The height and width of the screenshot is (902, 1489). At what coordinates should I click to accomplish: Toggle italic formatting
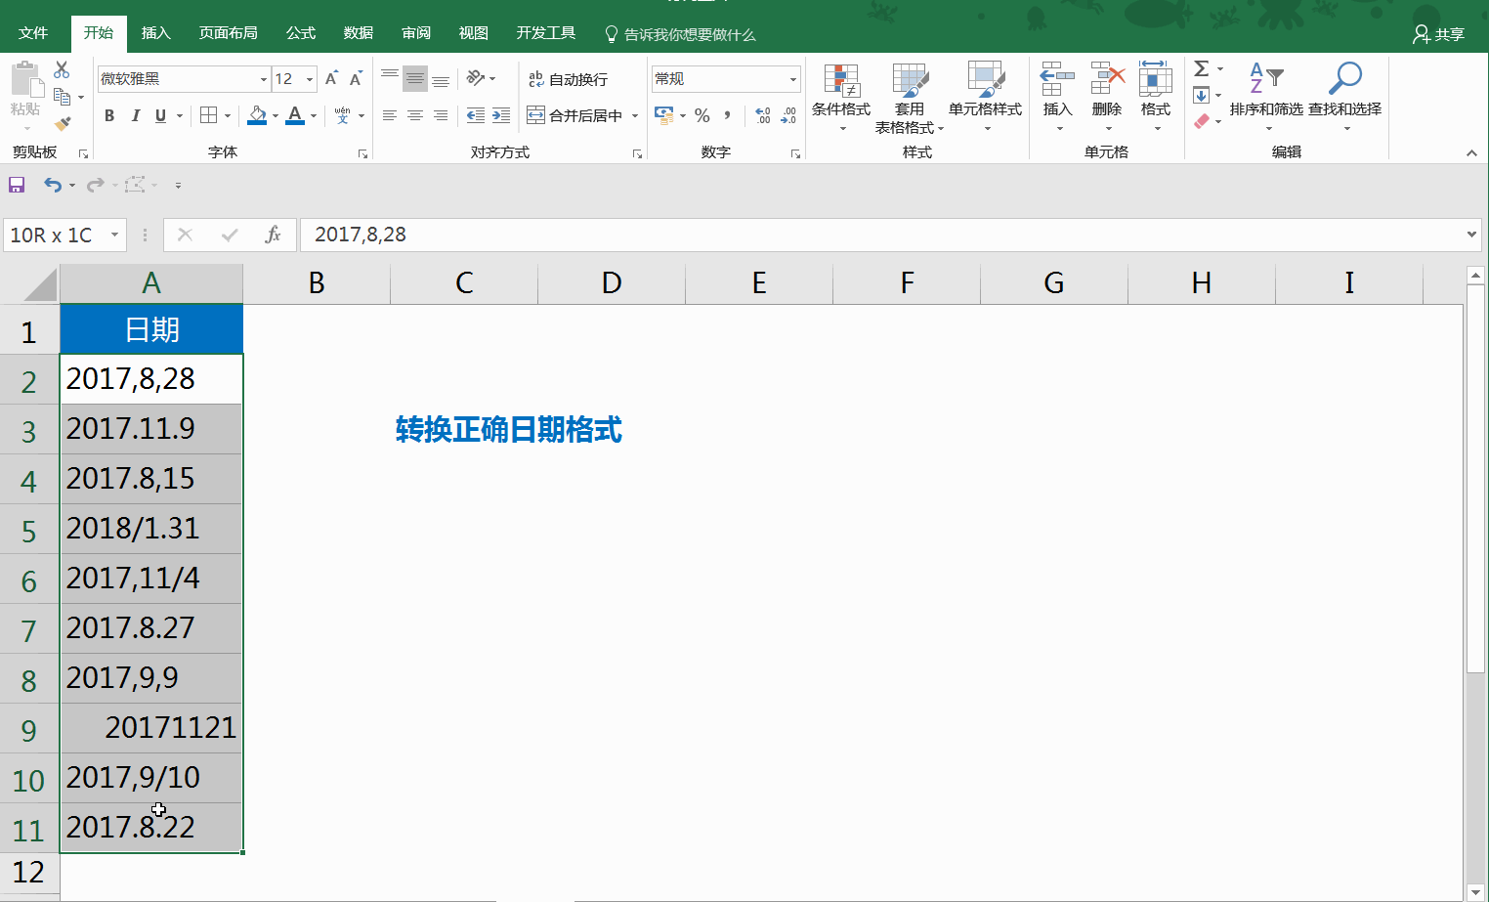coord(136,115)
